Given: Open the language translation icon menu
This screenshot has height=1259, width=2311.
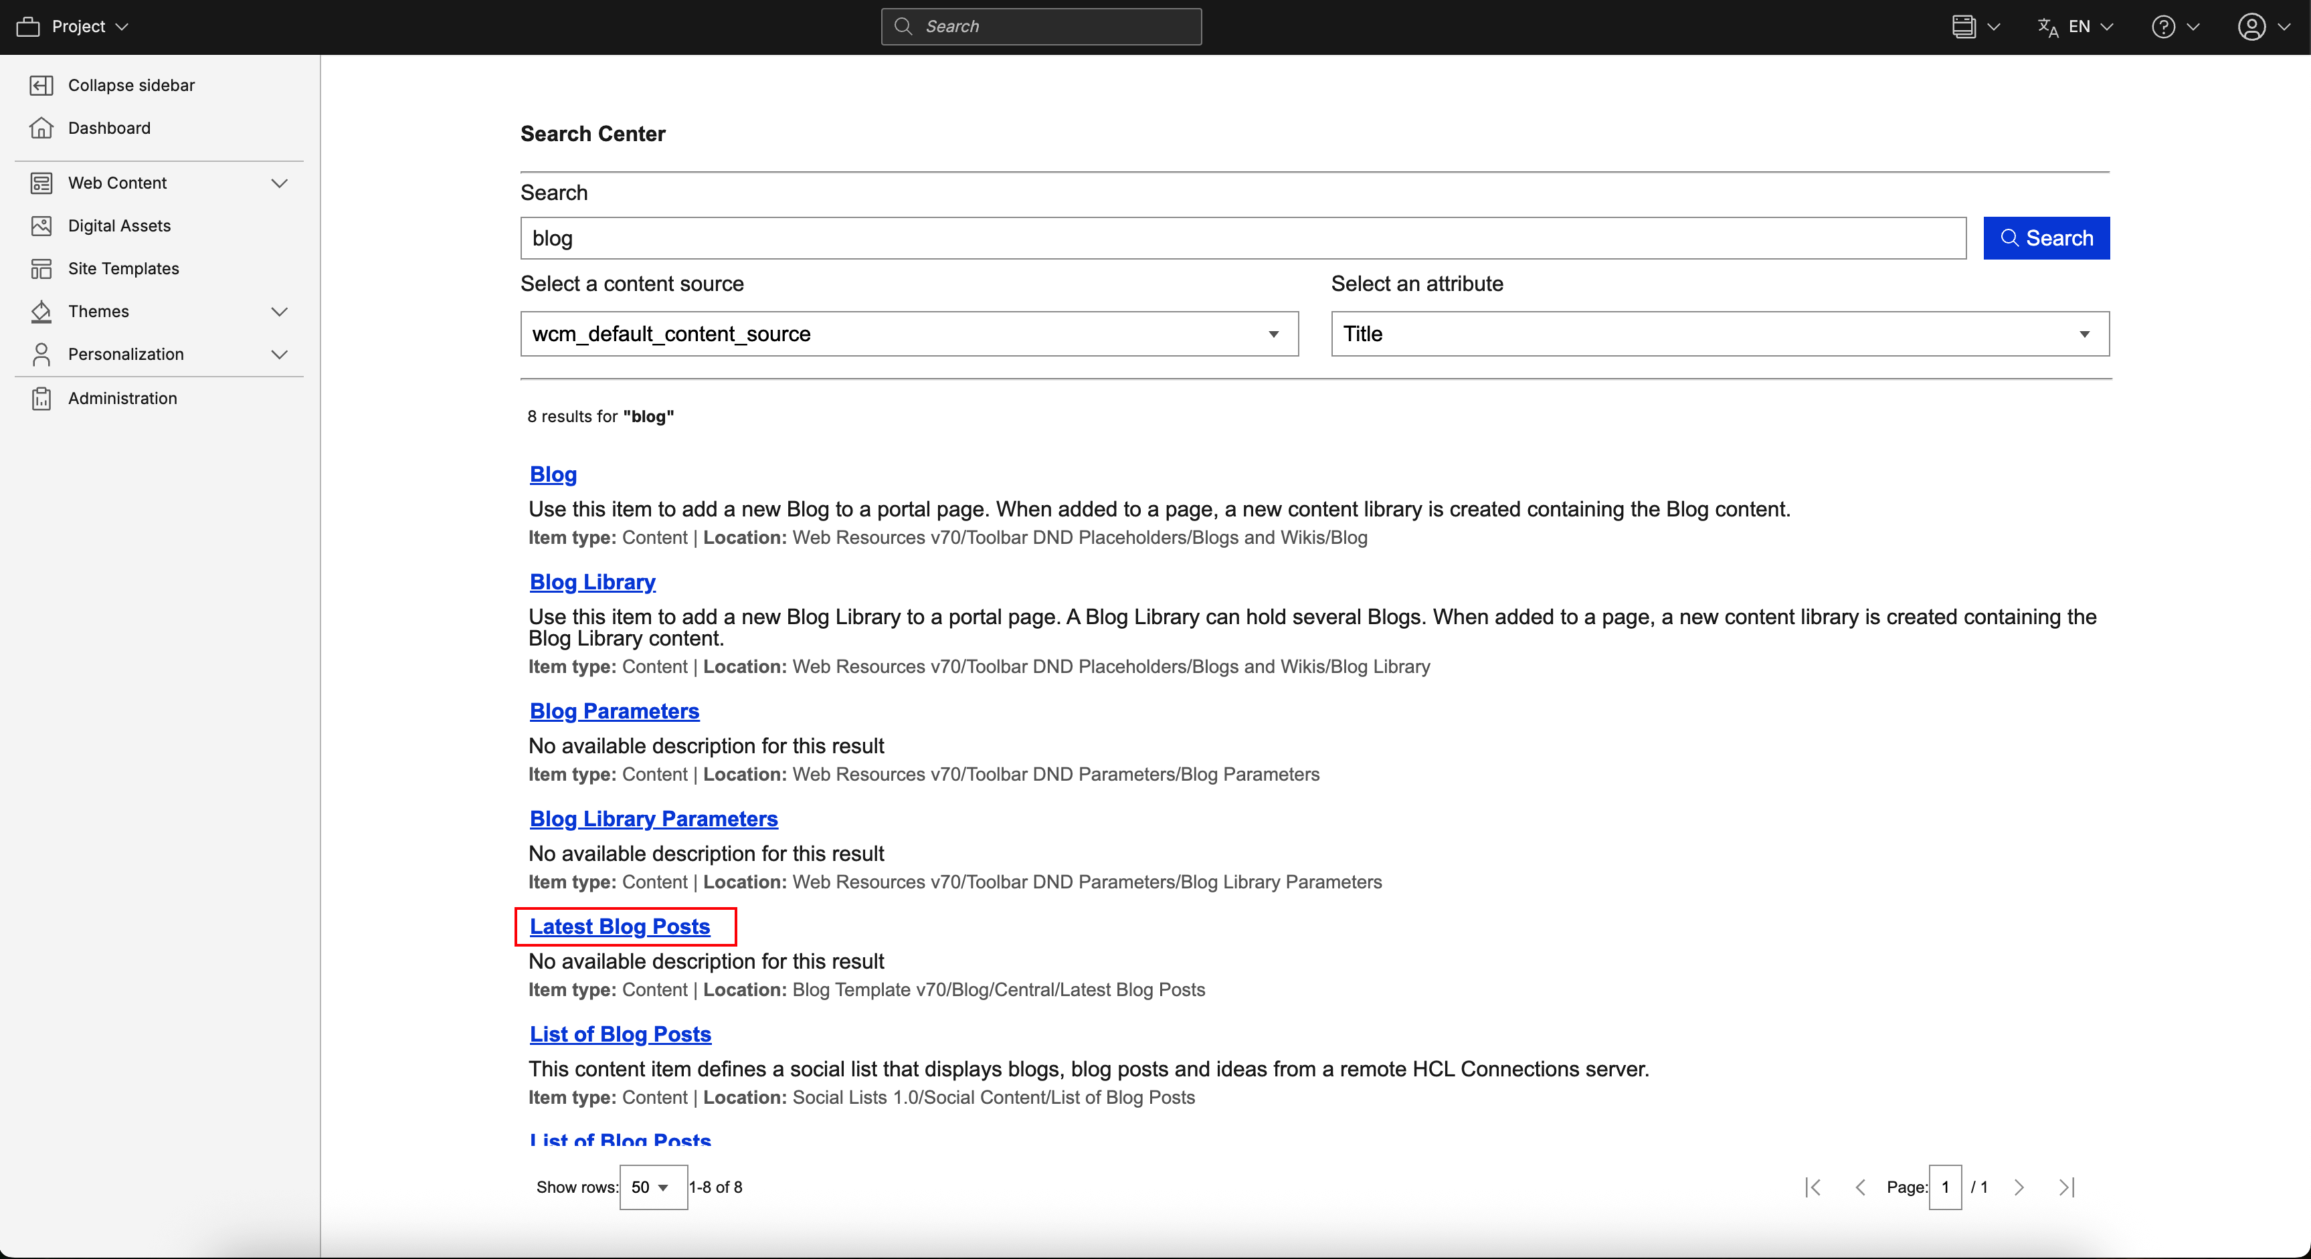Looking at the screenshot, I should coord(2048,27).
